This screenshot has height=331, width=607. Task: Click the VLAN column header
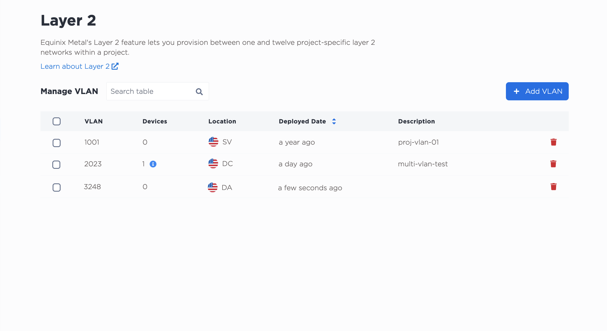(x=94, y=122)
